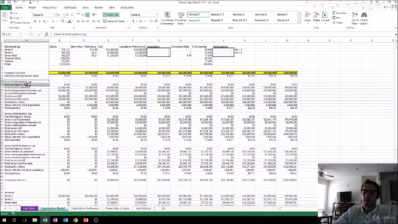Align text left

(78, 21)
